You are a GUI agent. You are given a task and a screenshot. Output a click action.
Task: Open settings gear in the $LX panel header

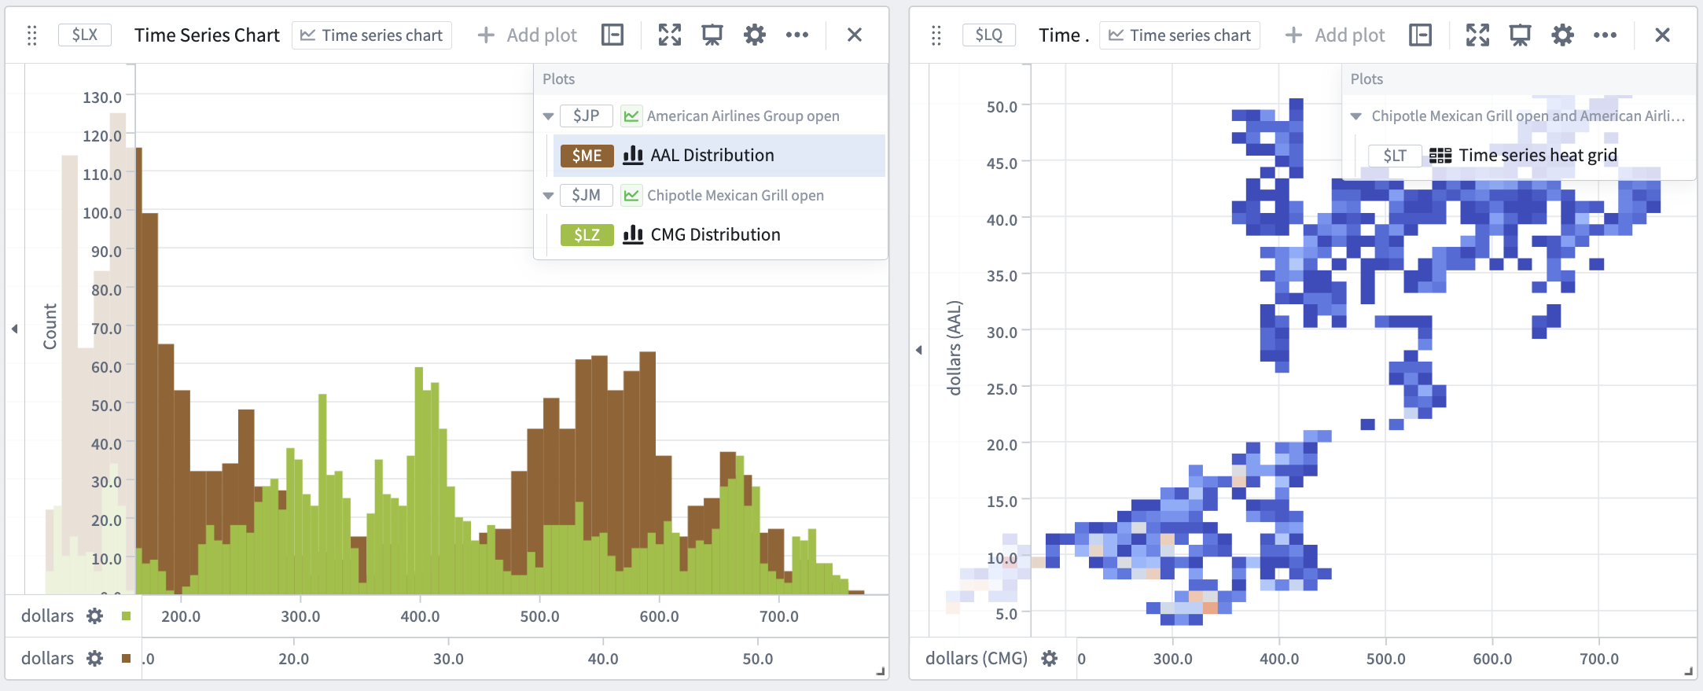[x=755, y=35]
